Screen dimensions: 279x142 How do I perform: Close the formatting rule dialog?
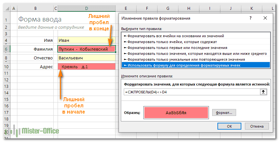265,19
